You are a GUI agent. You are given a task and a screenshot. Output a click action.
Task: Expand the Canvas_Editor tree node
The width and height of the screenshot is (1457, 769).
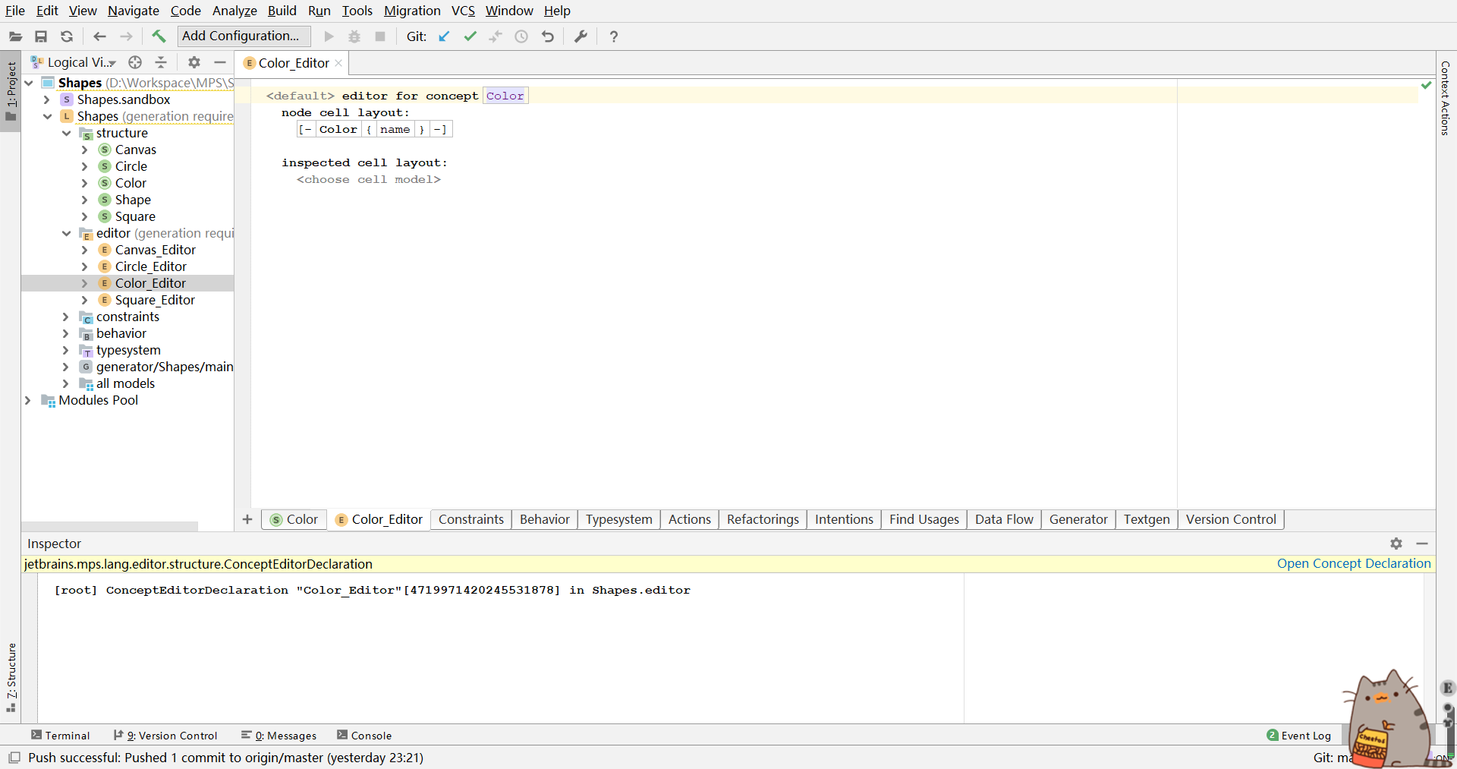pyautogui.click(x=84, y=250)
